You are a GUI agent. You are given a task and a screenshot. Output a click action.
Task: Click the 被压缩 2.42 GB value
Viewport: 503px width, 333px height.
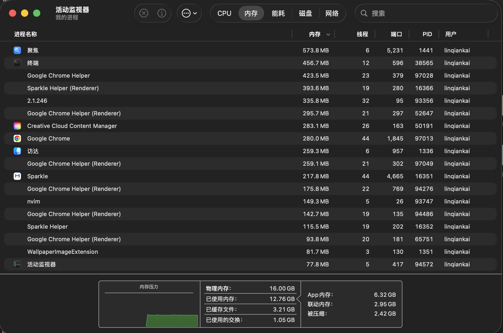pyautogui.click(x=385, y=314)
